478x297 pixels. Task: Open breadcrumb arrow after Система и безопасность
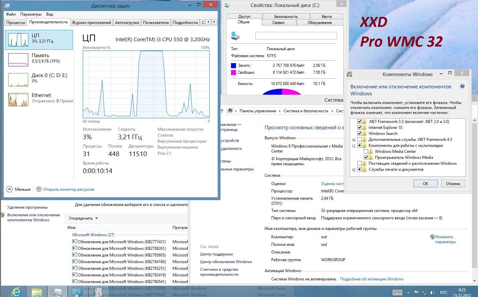pyautogui.click(x=332, y=111)
